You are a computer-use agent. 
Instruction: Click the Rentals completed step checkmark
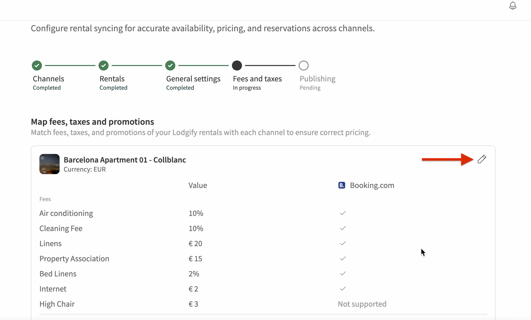[x=104, y=66]
